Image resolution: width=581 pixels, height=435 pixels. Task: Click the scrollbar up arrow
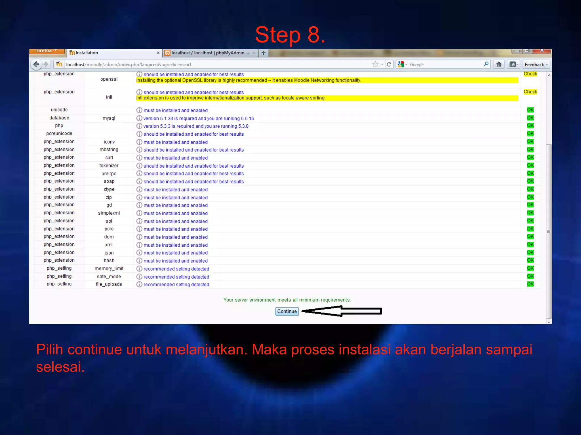coord(549,75)
